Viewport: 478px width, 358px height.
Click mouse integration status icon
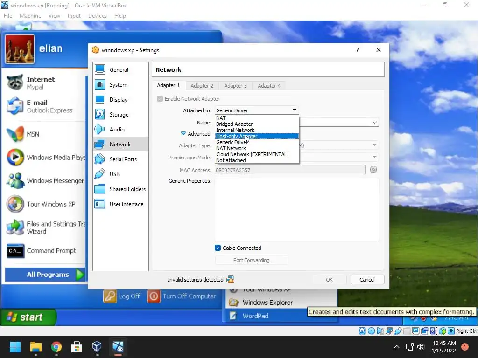point(443,331)
